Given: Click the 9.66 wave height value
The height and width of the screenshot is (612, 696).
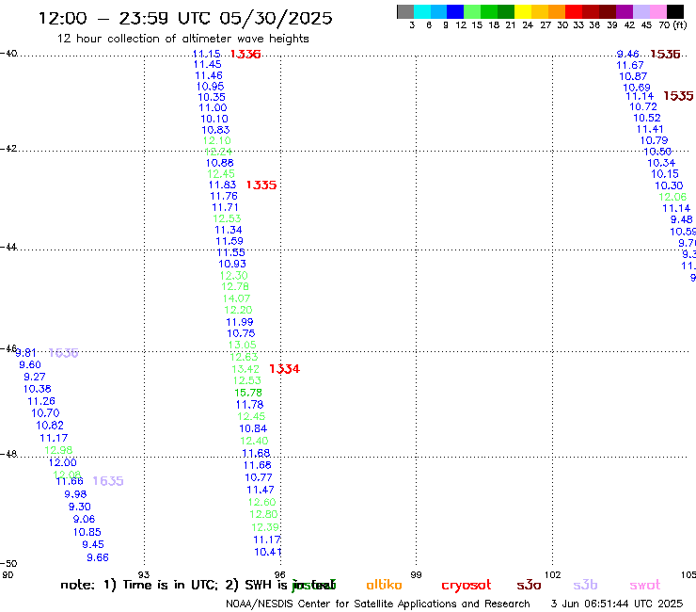Looking at the screenshot, I should (x=98, y=557).
